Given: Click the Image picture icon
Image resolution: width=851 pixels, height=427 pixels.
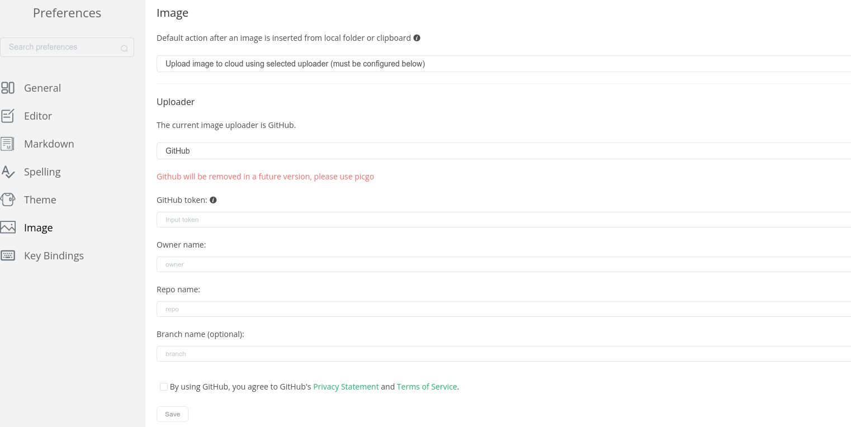Looking at the screenshot, I should pos(8,227).
